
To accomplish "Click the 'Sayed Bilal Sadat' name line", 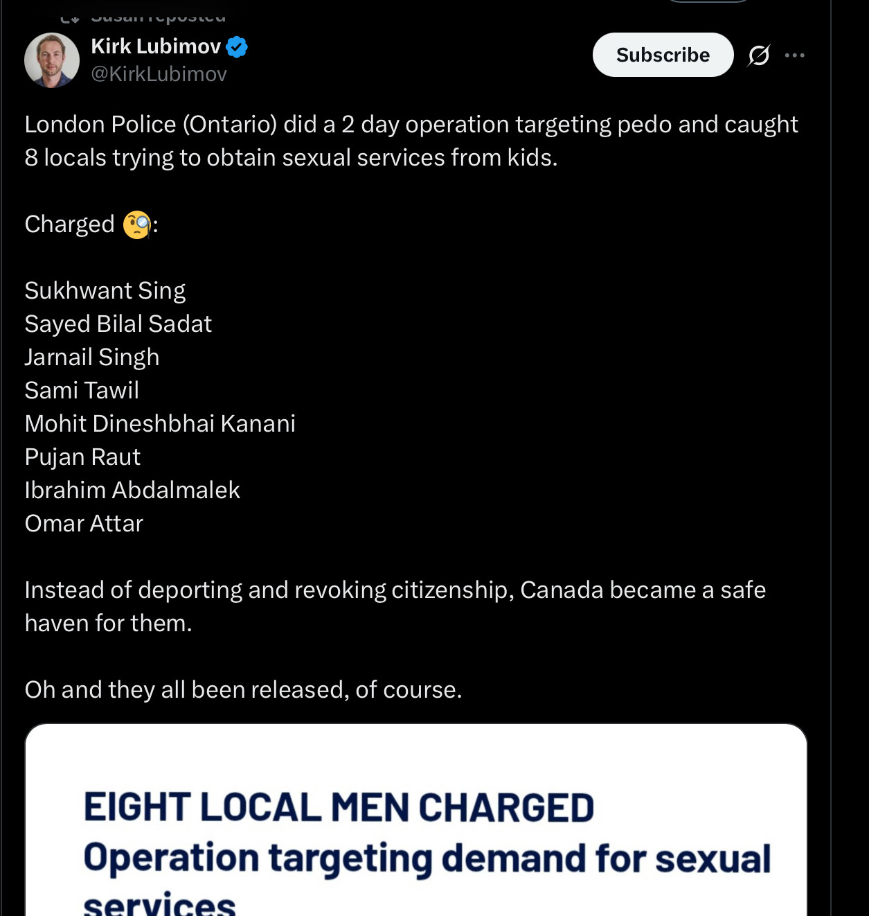I will 118,324.
